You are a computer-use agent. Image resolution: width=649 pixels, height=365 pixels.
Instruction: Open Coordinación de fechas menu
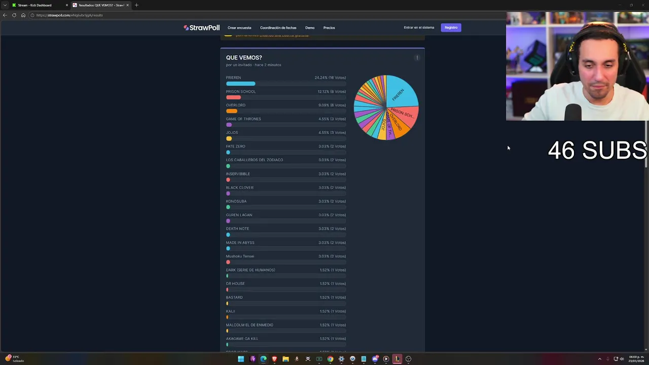[x=278, y=28]
